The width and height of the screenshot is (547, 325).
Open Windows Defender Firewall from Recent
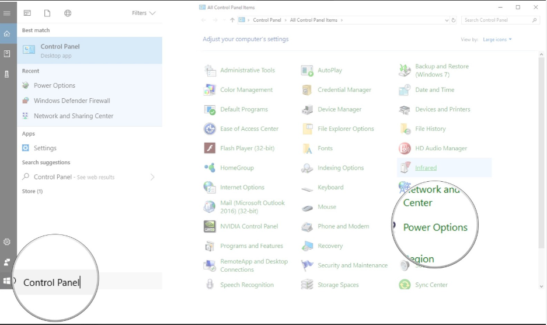[72, 101]
